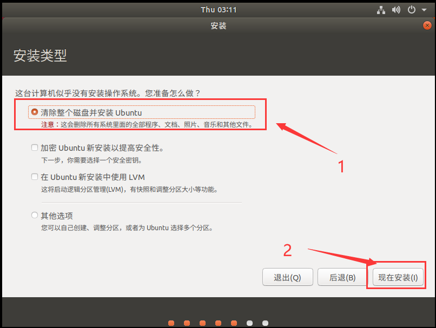Enable "加密 Ubuntu 新安装以提高安全性" checkbox
The image size is (436, 328).
coord(35,148)
